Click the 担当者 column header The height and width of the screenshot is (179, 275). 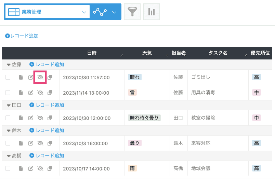(x=179, y=53)
